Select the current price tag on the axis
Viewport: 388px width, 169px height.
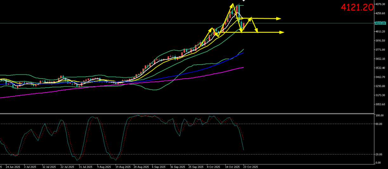click(380, 23)
